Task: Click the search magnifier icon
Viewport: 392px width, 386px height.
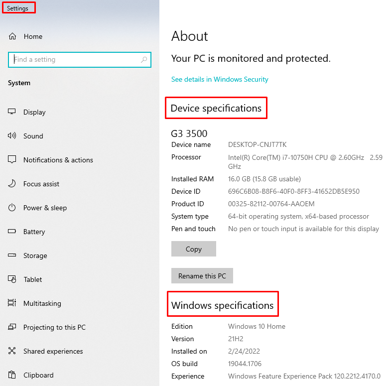Action: click(x=144, y=60)
